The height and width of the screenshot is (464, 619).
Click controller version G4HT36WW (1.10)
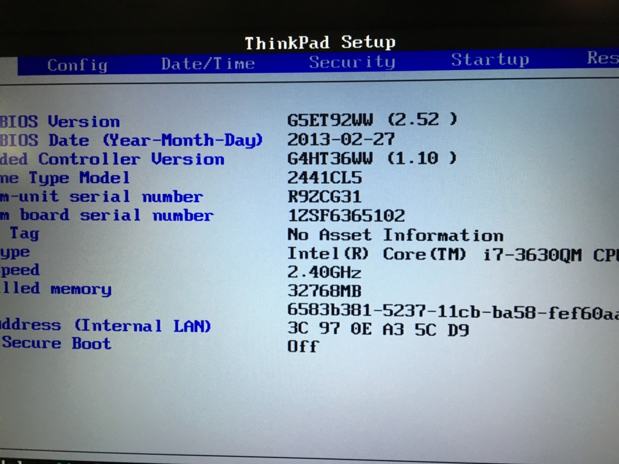point(372,158)
